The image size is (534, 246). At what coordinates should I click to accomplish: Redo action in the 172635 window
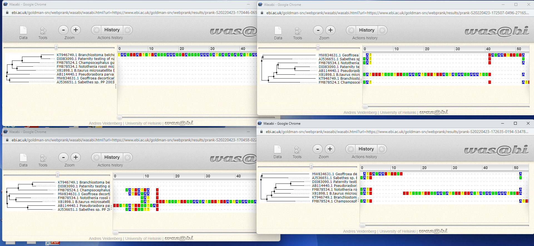coord(382,149)
